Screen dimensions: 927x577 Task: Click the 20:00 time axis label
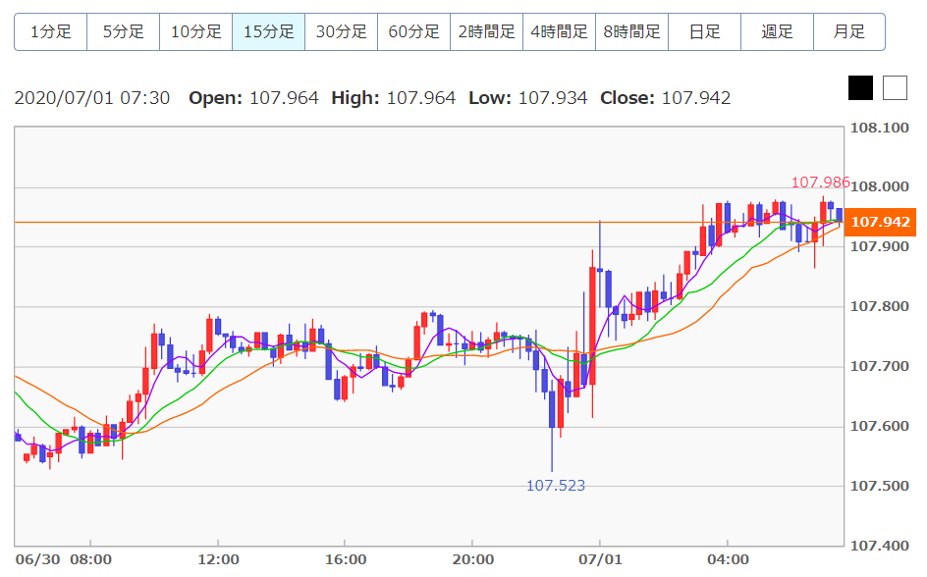point(473,559)
